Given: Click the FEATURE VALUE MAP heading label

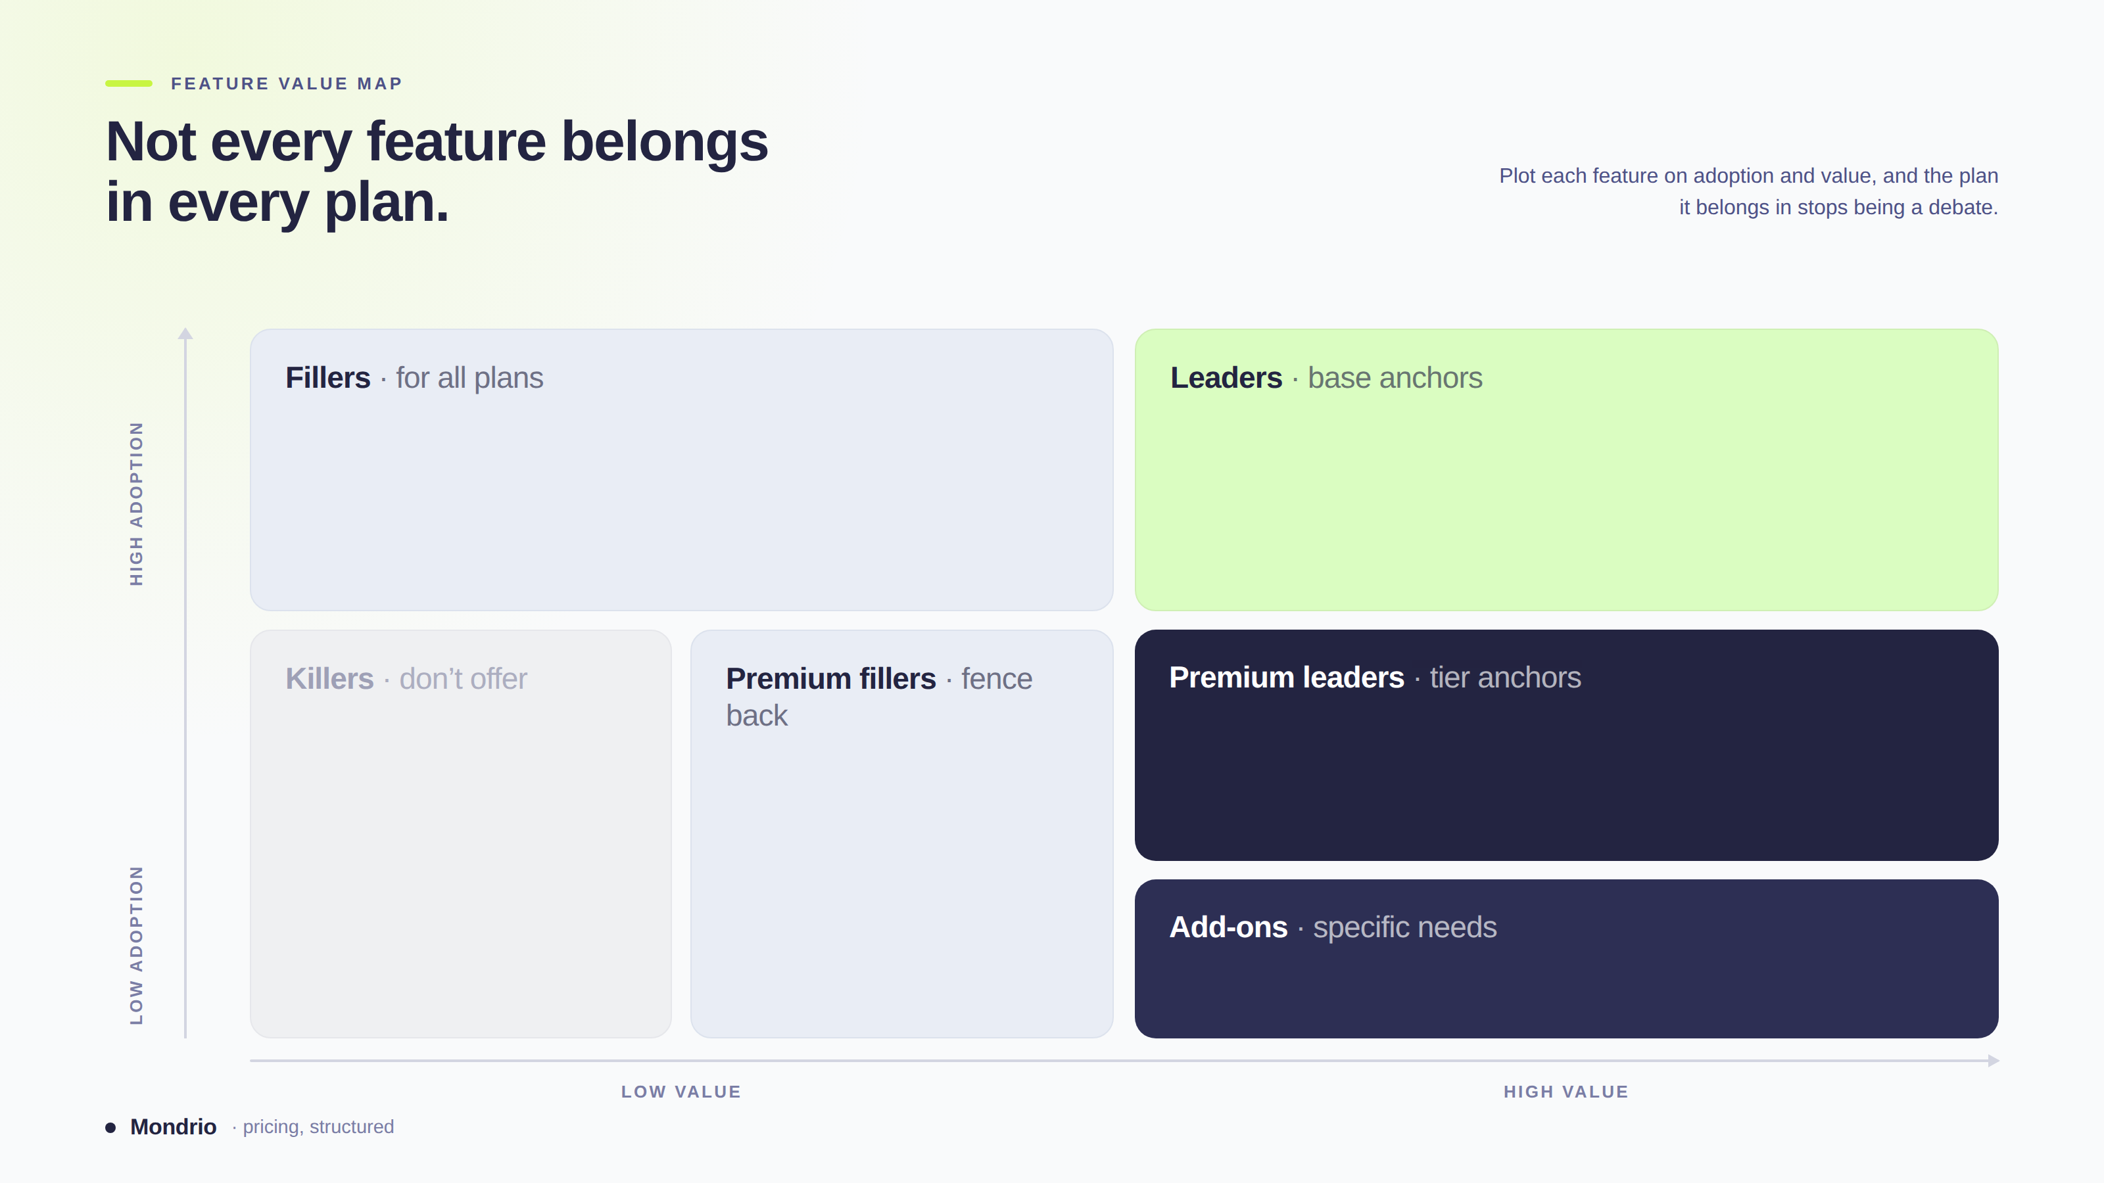Looking at the screenshot, I should click(286, 83).
